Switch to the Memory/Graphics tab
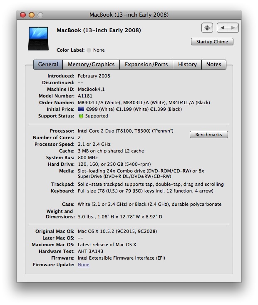 click(x=91, y=65)
